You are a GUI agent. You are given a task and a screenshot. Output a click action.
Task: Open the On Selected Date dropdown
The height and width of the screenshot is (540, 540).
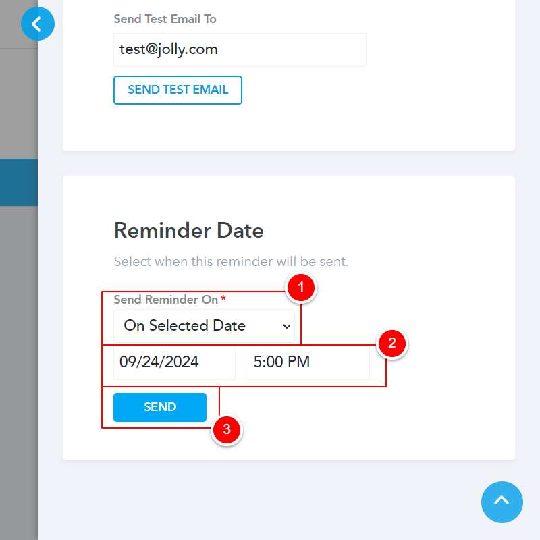pos(203,326)
